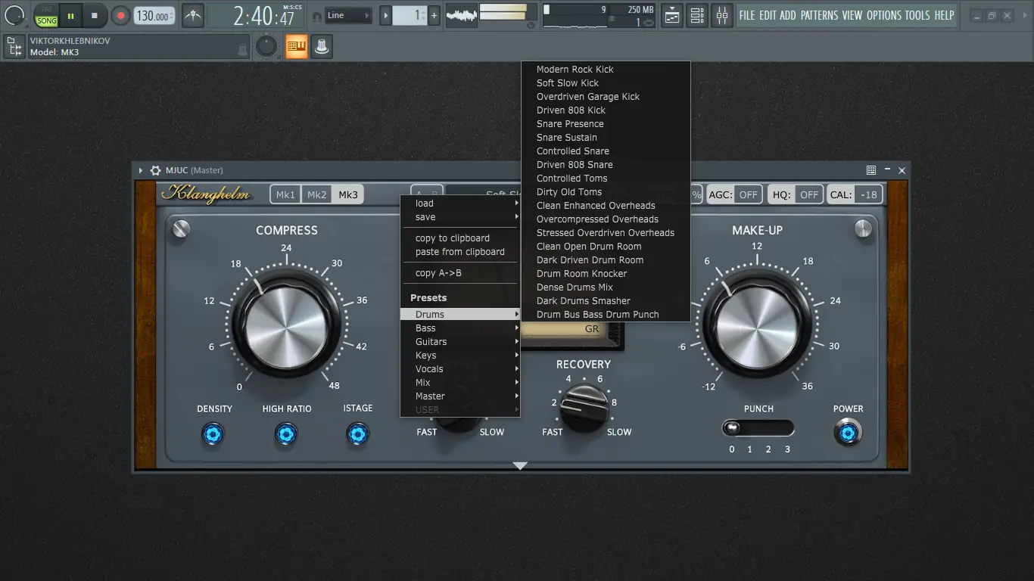Click the metronome icon
The image size is (1034, 581).
click(193, 15)
